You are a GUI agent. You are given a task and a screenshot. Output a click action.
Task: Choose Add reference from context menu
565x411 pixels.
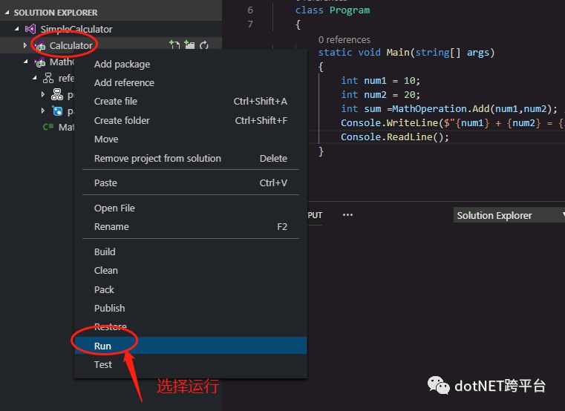pos(191,83)
